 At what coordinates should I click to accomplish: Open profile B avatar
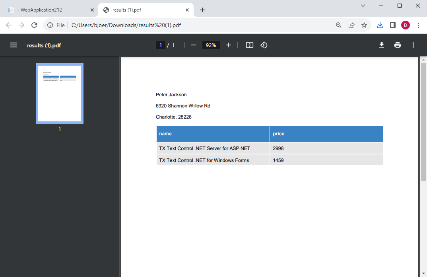(x=406, y=25)
